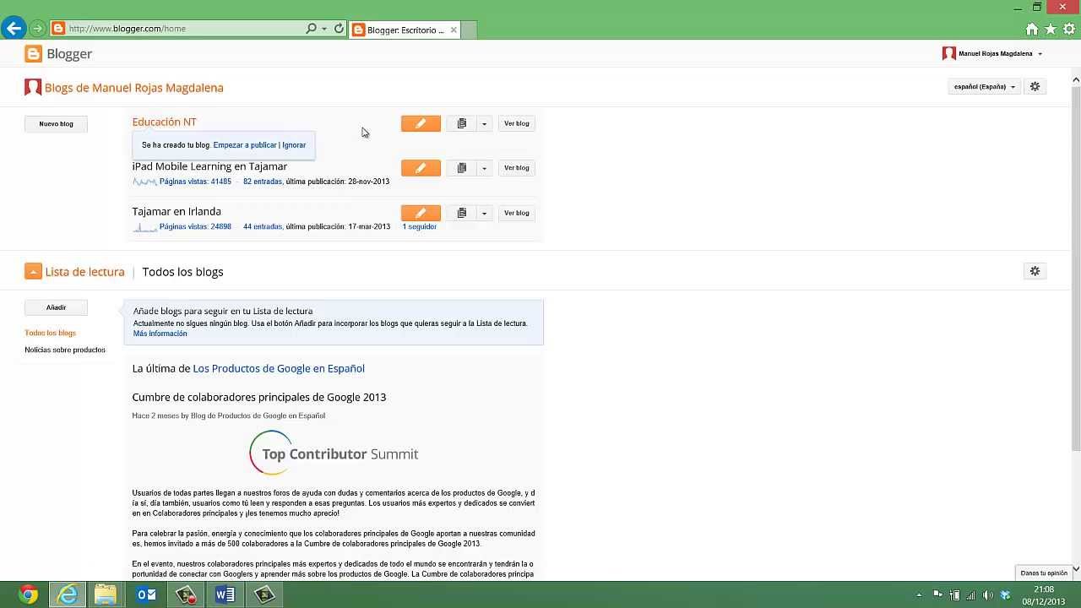Open the blogs settings gear near language
Screen dimensions: 1081x608
(x=1035, y=87)
